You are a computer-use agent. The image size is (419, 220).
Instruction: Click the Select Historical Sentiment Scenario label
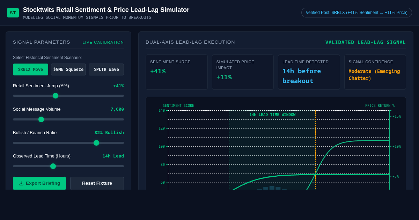pyautogui.click(x=47, y=58)
